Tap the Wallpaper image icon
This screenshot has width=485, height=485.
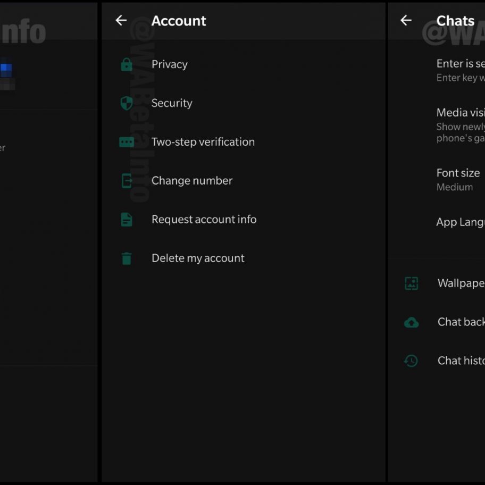click(411, 283)
